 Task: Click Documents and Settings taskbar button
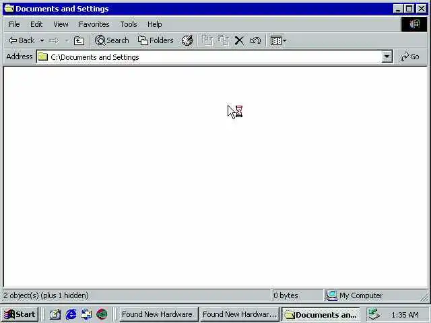pyautogui.click(x=321, y=314)
